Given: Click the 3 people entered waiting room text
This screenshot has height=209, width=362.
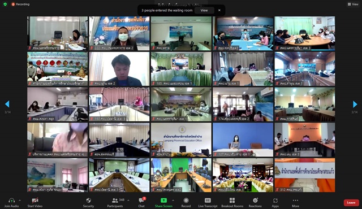Looking at the screenshot, I should coord(167,10).
